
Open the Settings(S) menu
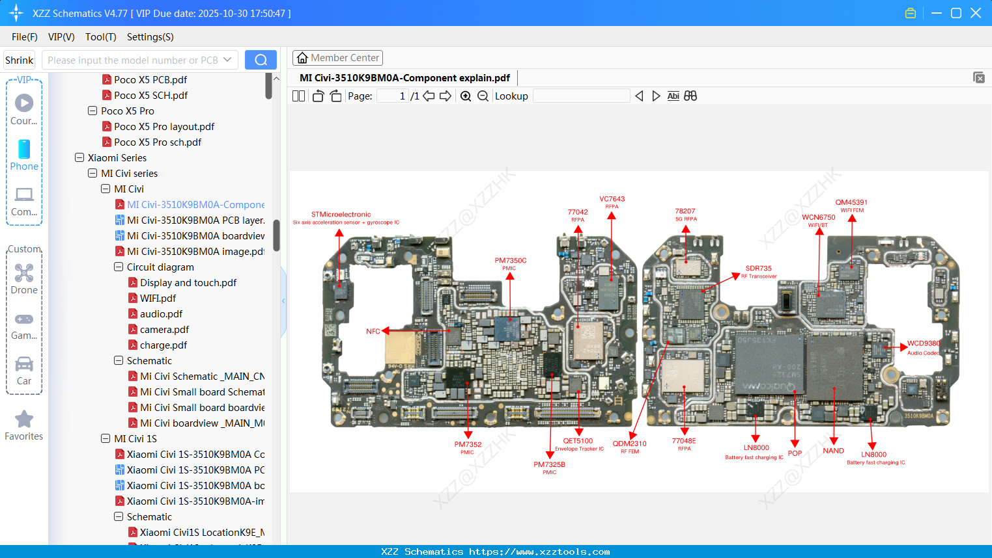pos(150,37)
